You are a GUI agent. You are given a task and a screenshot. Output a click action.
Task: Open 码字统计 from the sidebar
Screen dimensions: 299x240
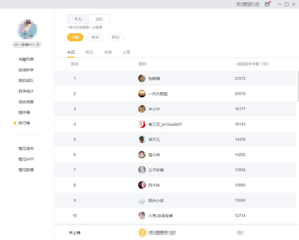[26, 91]
